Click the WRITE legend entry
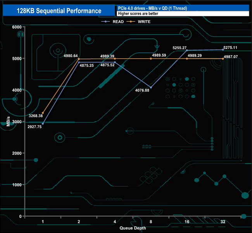The width and height of the screenshot is (252, 233). (x=138, y=22)
